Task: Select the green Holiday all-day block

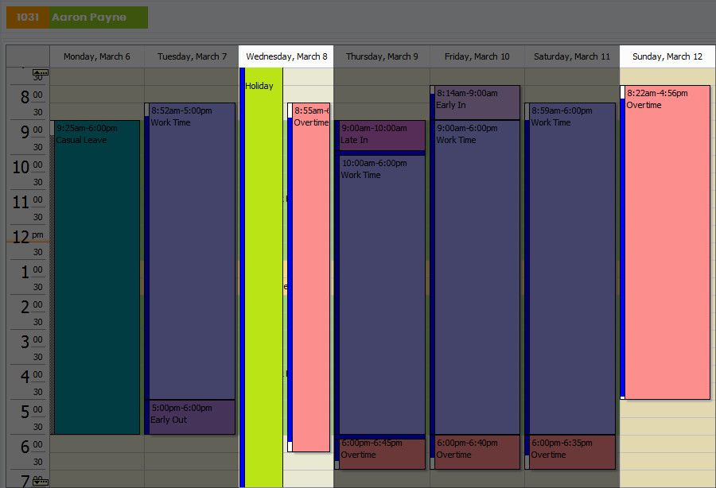Action: (263, 278)
